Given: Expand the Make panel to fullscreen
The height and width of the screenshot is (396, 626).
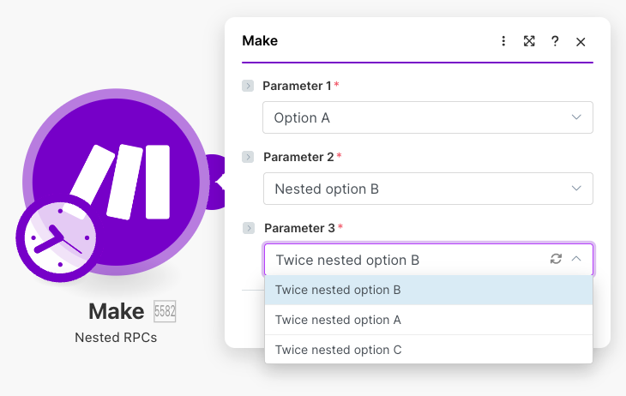Looking at the screenshot, I should [529, 41].
